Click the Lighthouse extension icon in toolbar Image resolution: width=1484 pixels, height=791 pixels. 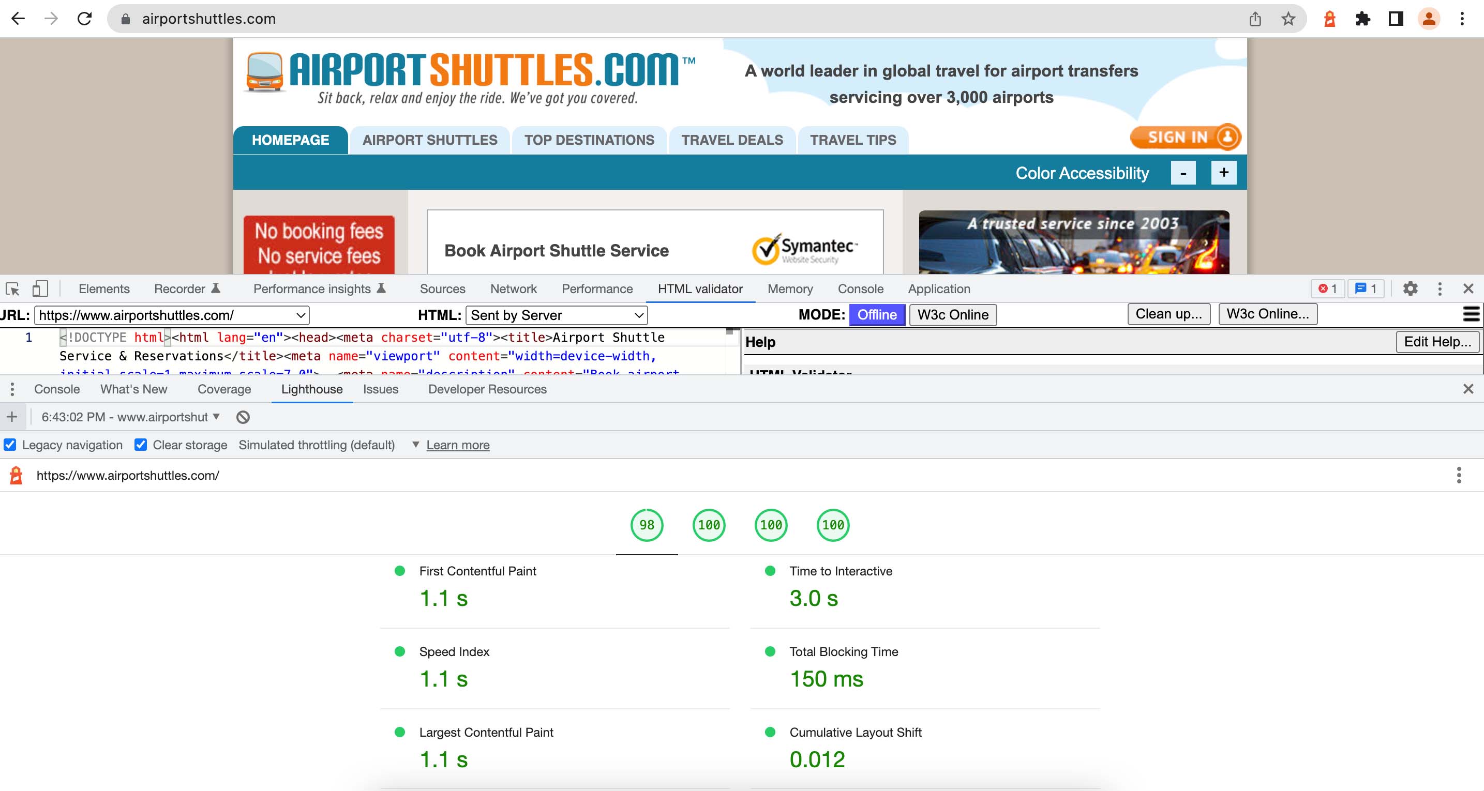click(x=1330, y=19)
